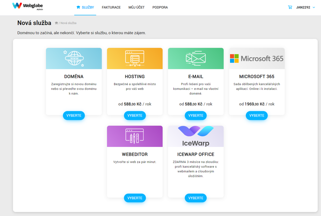The image size is (321, 216).
Task: Click the Hosting price od 588,00 Kč
Action: point(135,104)
